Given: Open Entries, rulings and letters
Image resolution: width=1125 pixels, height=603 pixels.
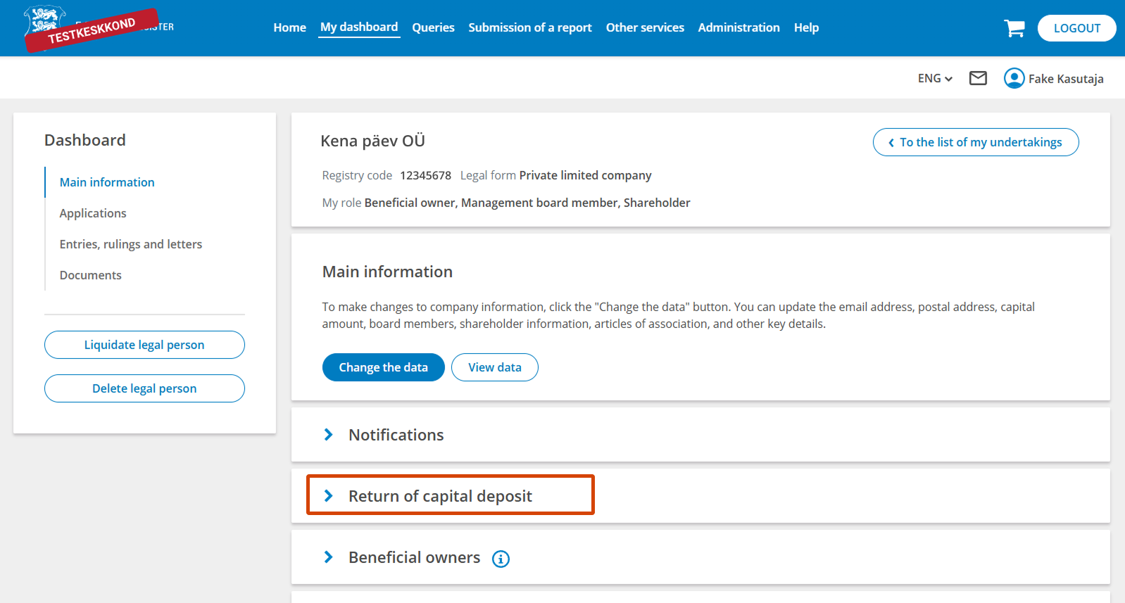Looking at the screenshot, I should pos(131,244).
